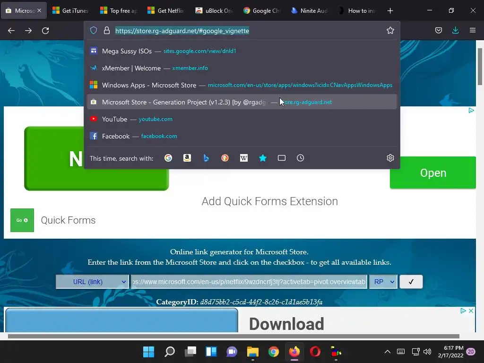Click the address bar URL text

[x=182, y=31]
